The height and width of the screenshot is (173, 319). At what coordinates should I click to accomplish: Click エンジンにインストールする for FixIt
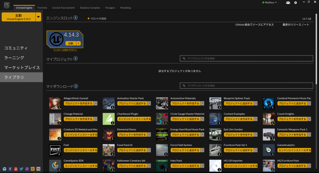point(81,150)
